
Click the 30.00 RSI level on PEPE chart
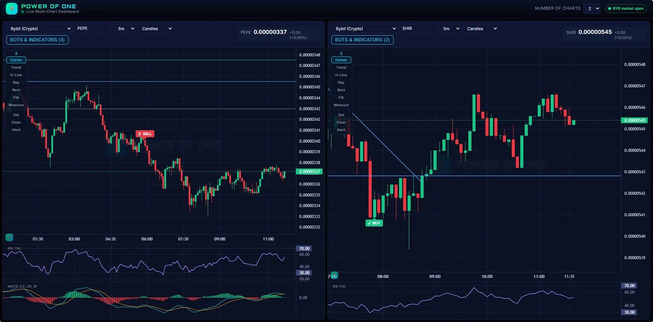(304, 273)
